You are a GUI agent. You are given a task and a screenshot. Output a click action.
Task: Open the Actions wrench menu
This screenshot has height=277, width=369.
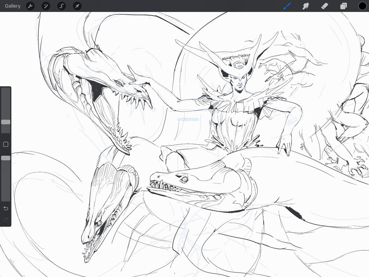[x=30, y=6]
